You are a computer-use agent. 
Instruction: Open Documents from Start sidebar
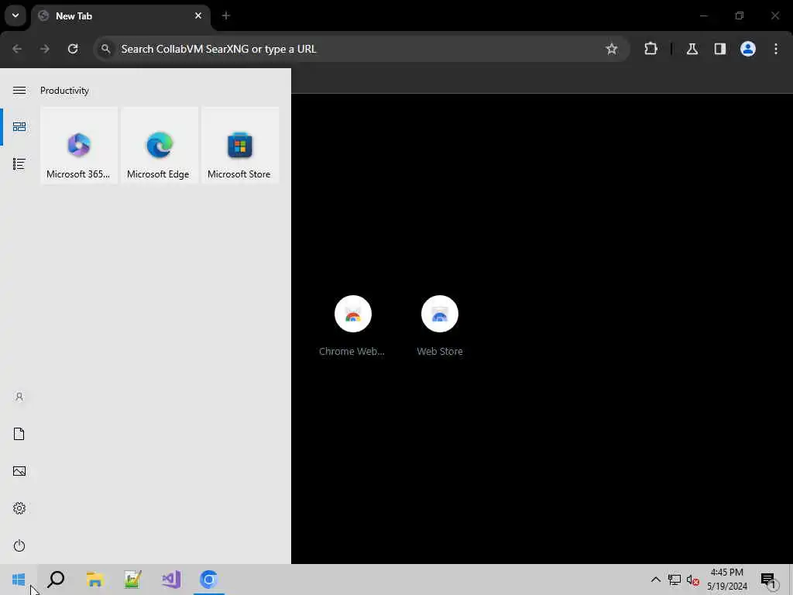[19, 434]
